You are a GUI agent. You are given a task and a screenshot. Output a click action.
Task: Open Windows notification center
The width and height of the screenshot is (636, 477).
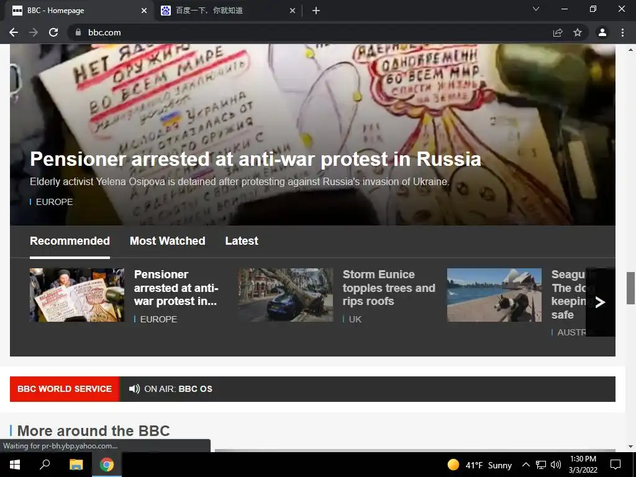[616, 465]
